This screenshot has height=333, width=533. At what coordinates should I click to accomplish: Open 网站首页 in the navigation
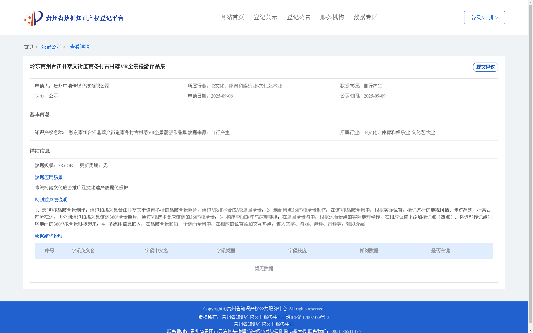[x=232, y=17]
